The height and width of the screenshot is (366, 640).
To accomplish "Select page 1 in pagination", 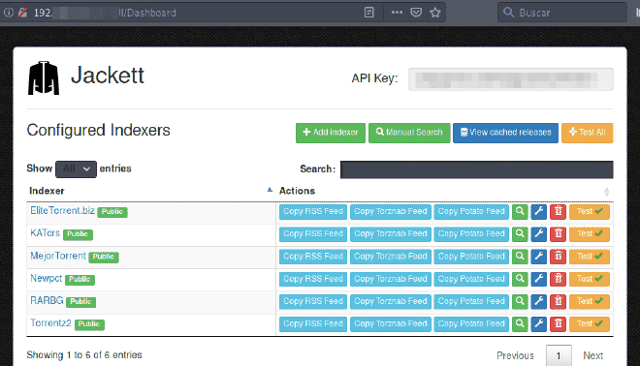I will point(559,355).
